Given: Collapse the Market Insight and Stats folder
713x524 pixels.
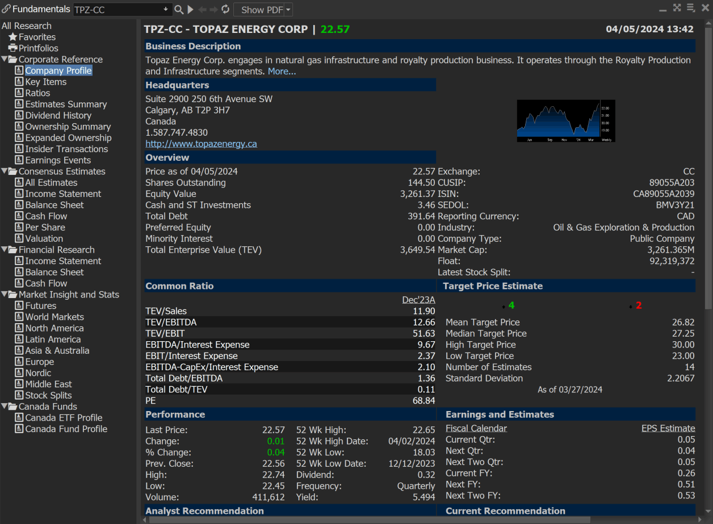Looking at the screenshot, I should [x=4, y=295].
